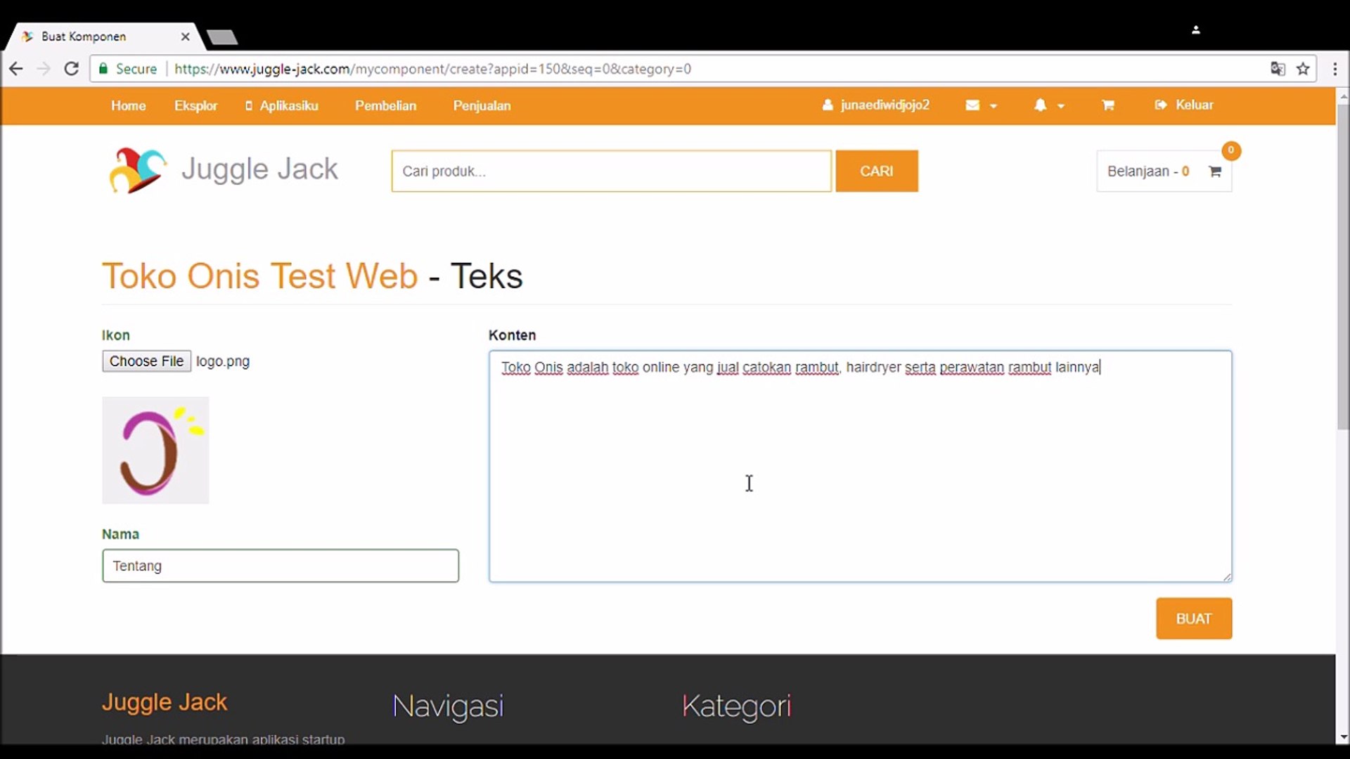Open the Home menu item
Screen dimensions: 1350x759
click(128, 105)
